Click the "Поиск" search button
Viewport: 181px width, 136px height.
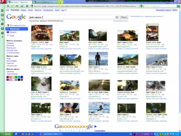(124, 17)
